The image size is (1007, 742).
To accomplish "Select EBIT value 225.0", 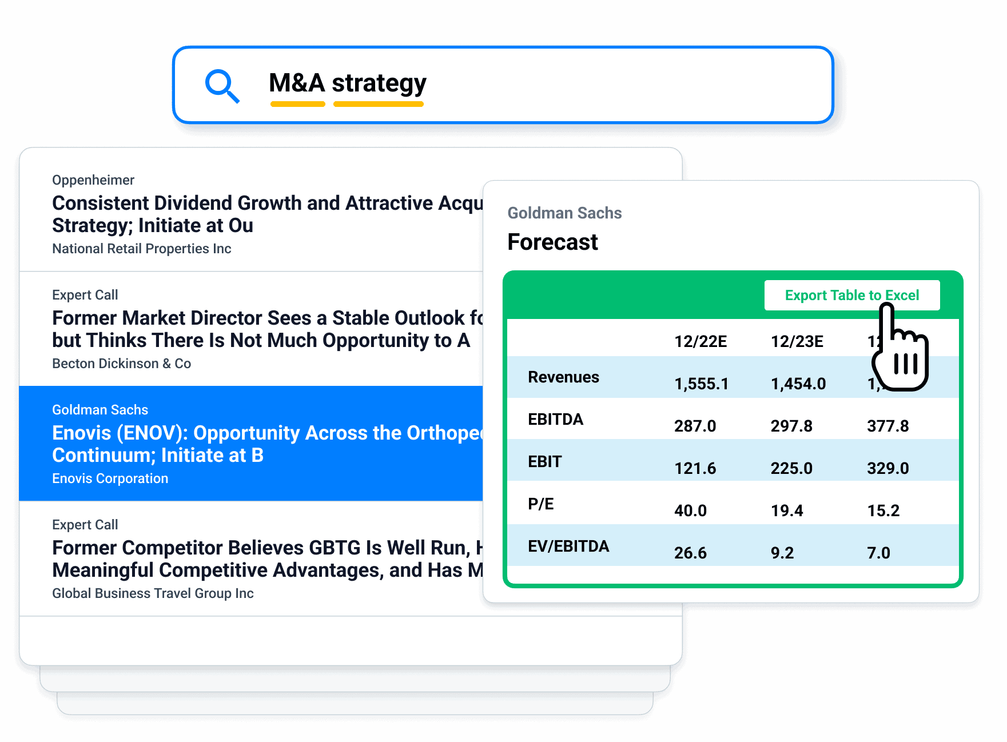I will click(x=791, y=468).
